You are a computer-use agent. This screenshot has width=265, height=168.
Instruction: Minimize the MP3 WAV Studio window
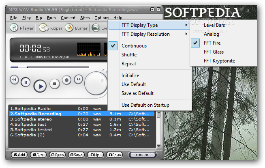[152, 9]
